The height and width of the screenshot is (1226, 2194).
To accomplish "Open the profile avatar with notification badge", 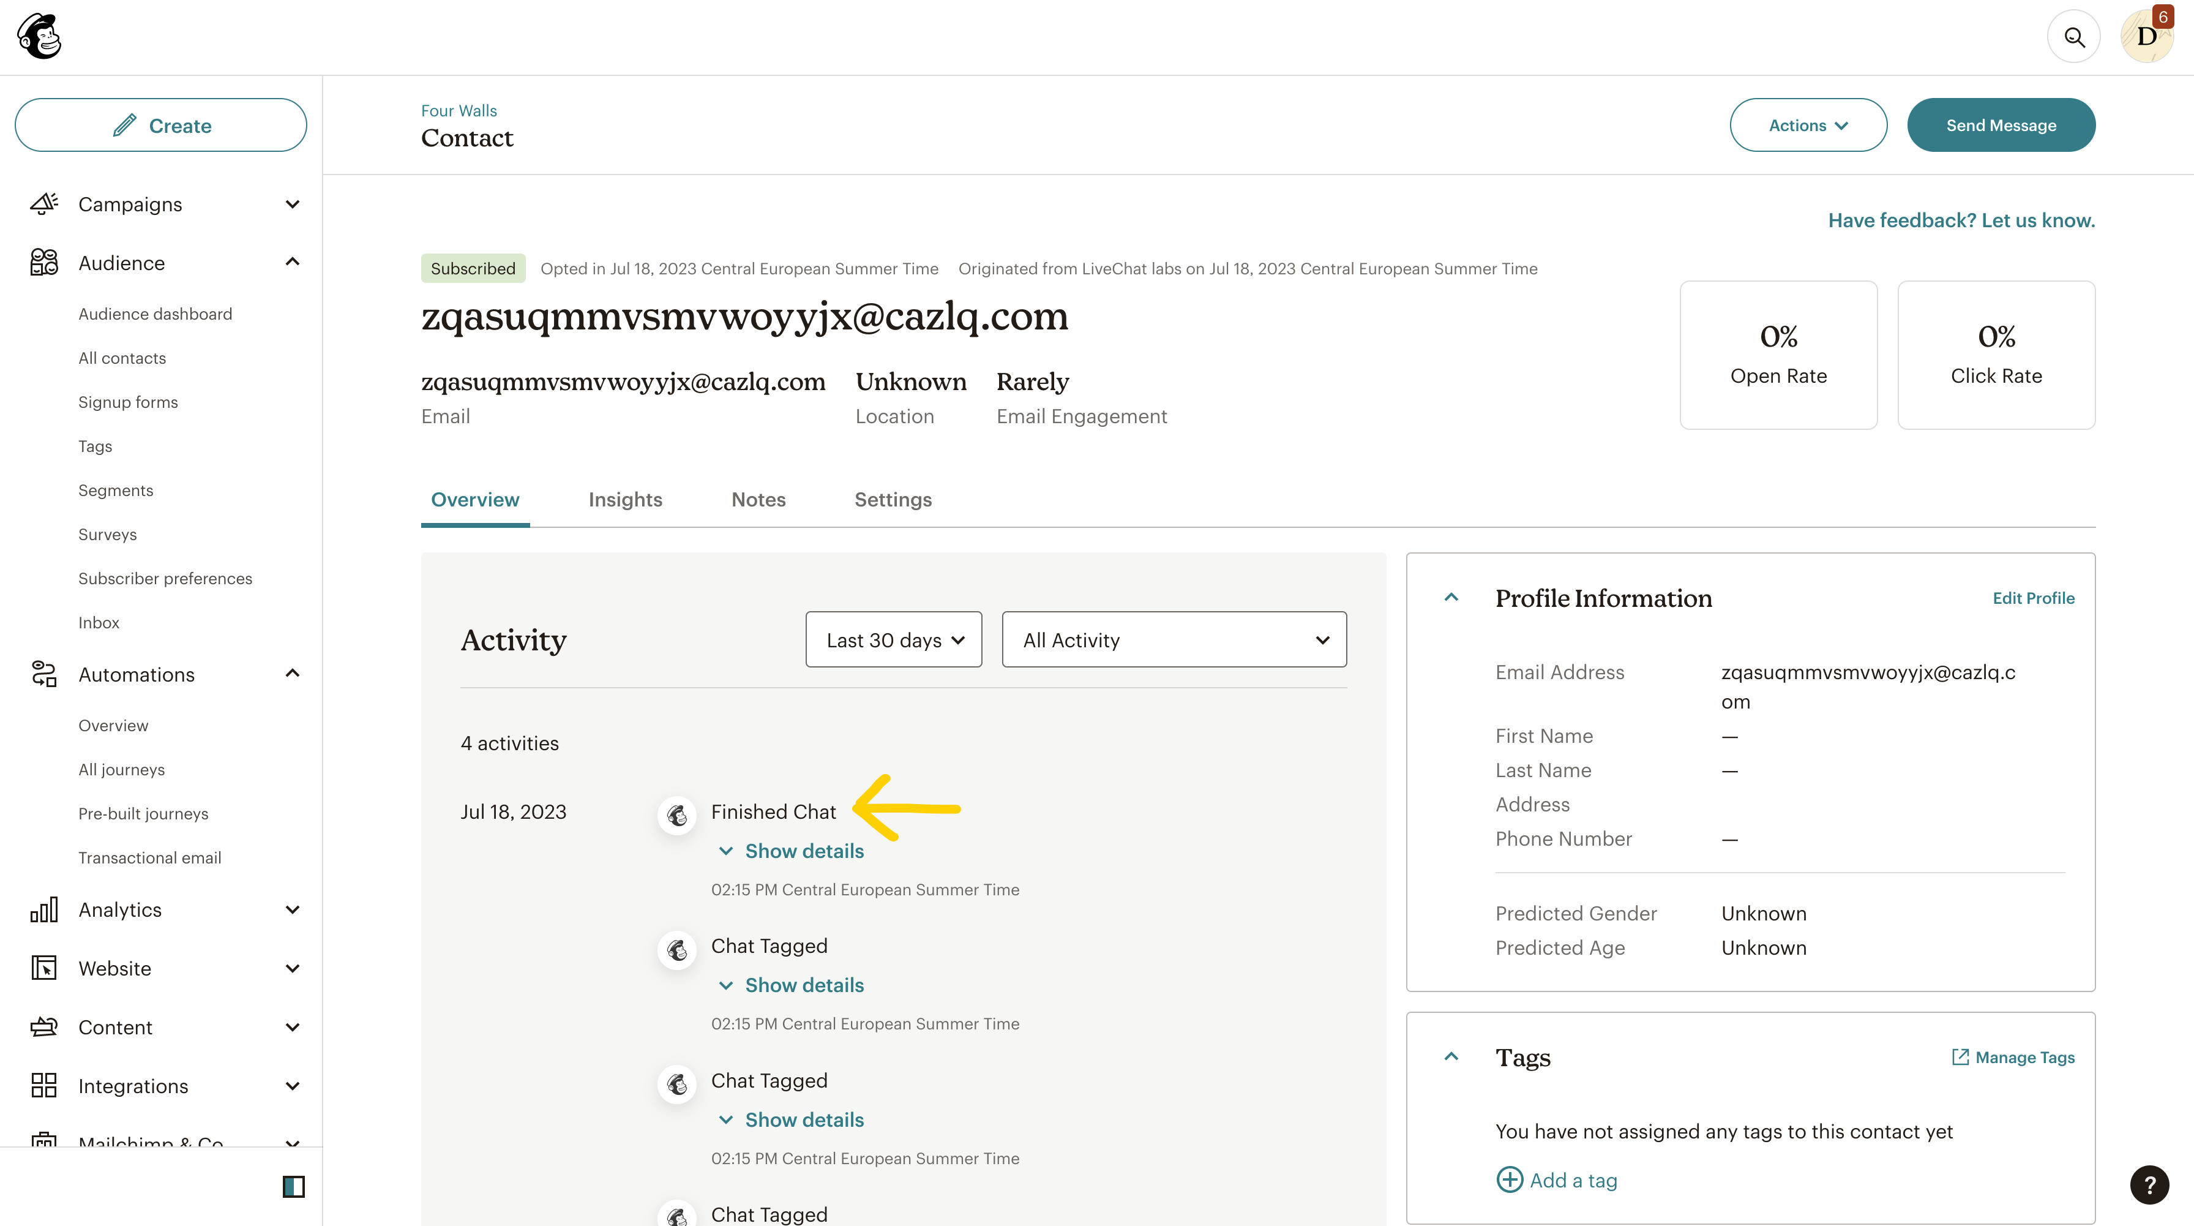I will pyautogui.click(x=2146, y=37).
